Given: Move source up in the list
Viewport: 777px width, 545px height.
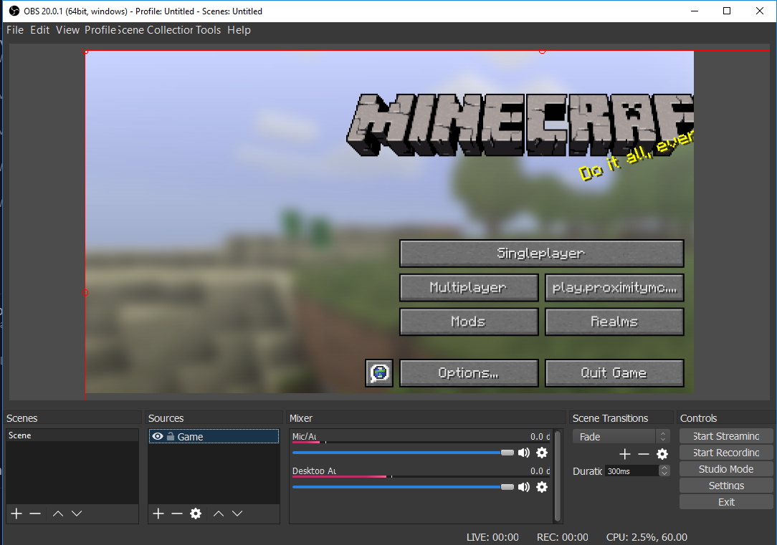Looking at the screenshot, I should pos(219,513).
